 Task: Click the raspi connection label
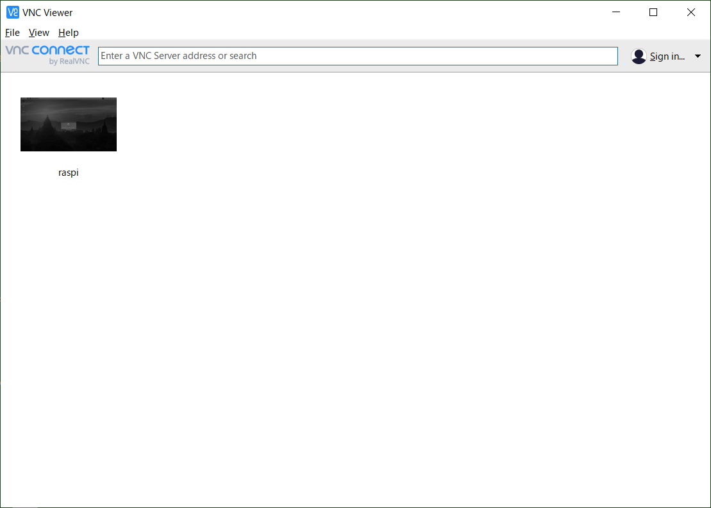click(69, 173)
